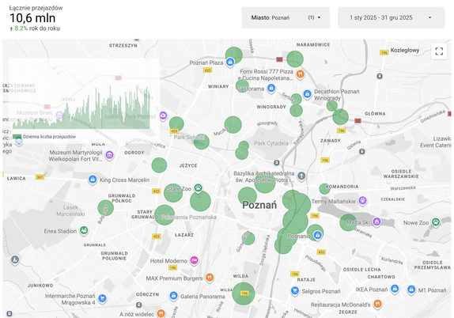Click the Forni Rossi 777 Pizza restaurant pin
The image size is (454, 318).
301,74
